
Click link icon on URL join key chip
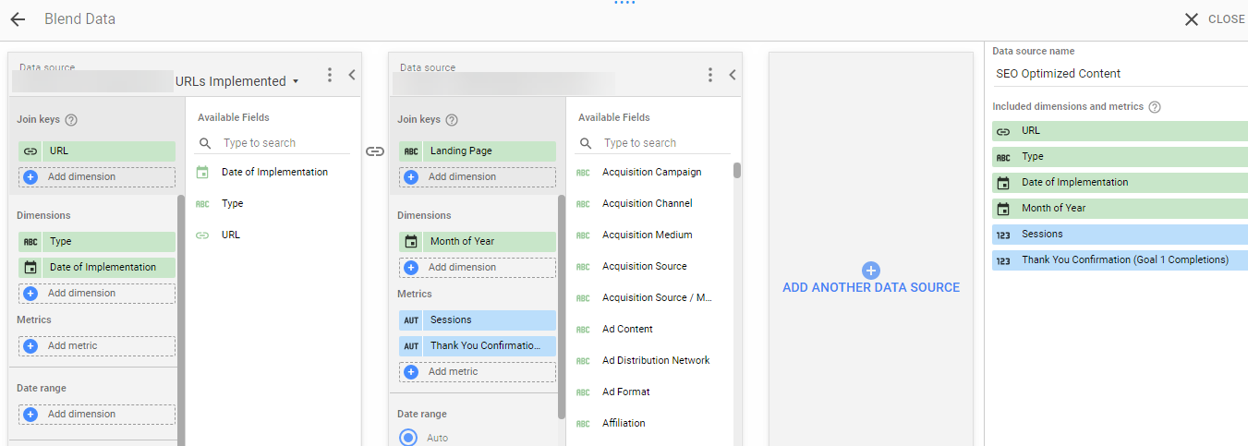[30, 151]
